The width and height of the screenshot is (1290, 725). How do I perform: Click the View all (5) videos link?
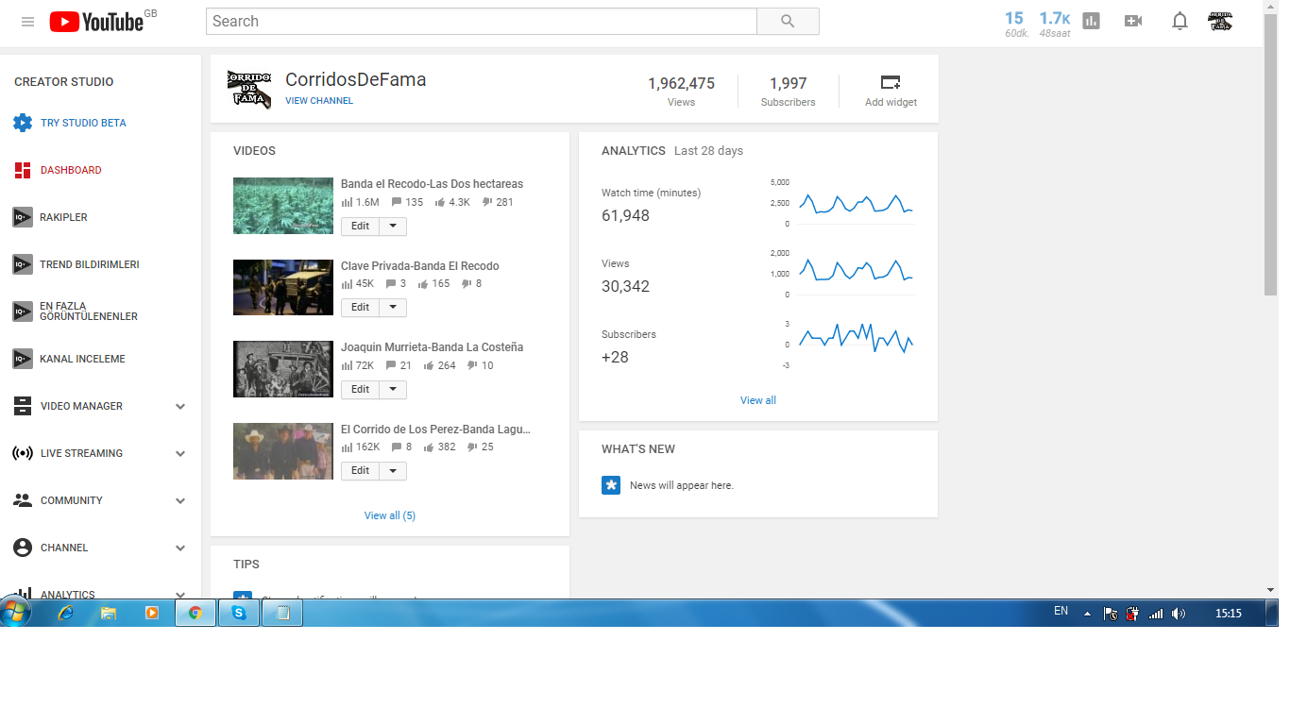[x=390, y=515]
